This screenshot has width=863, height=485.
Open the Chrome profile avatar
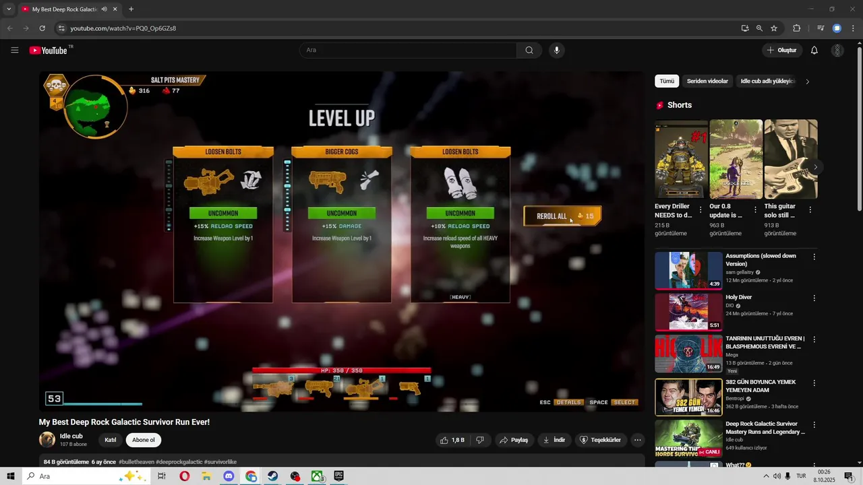(x=837, y=28)
